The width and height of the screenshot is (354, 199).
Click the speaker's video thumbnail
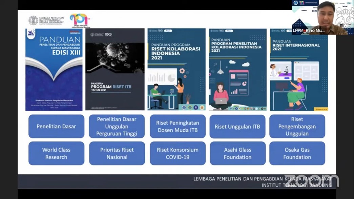click(x=322, y=18)
